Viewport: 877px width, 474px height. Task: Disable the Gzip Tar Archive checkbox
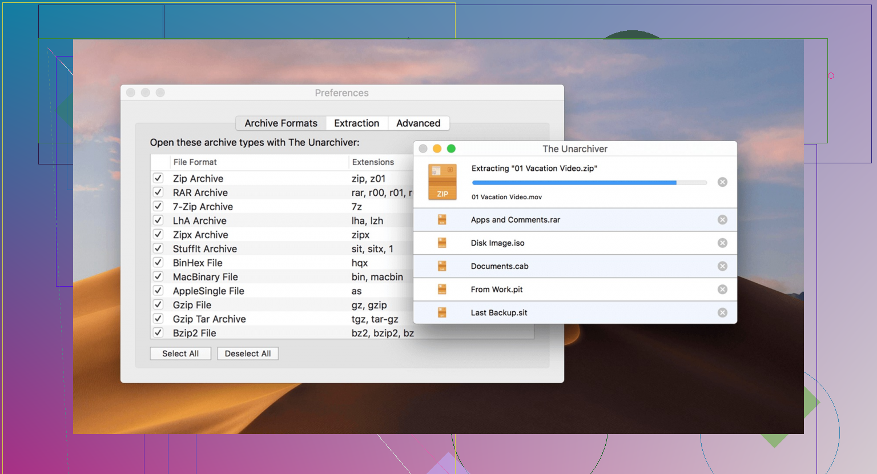(159, 319)
